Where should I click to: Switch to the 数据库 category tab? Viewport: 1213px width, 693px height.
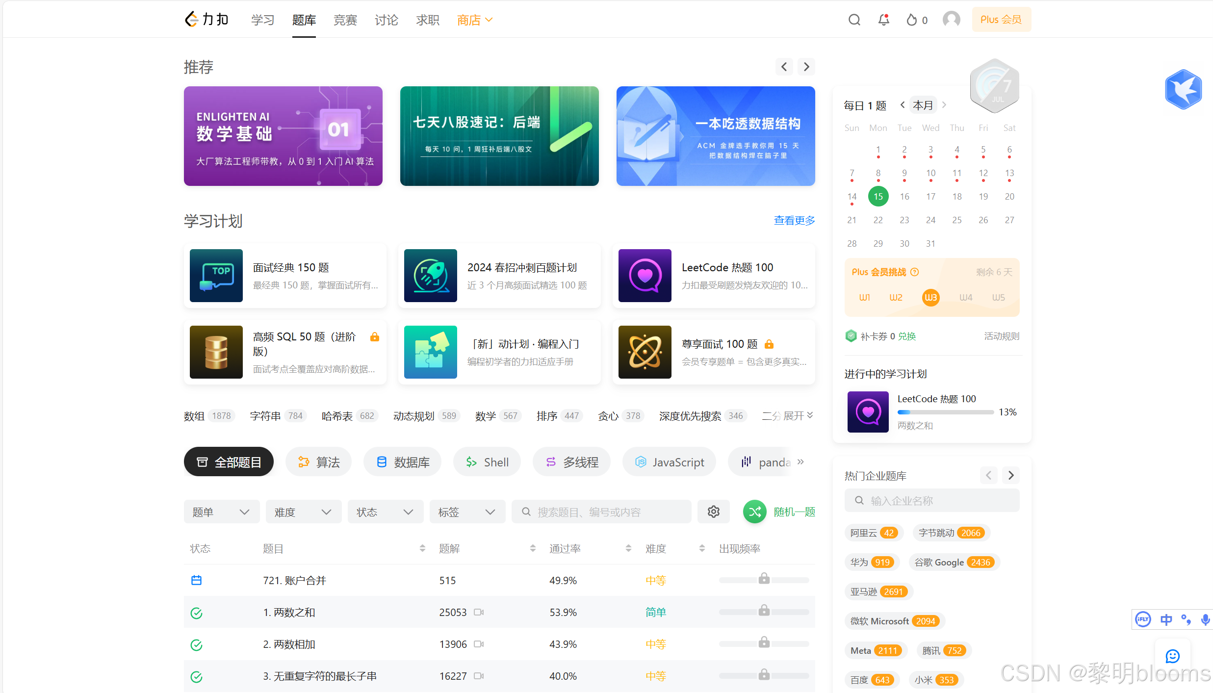point(402,462)
